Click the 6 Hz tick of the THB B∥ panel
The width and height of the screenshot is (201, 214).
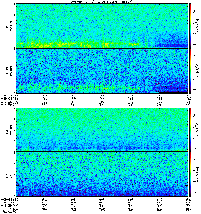[14, 60]
